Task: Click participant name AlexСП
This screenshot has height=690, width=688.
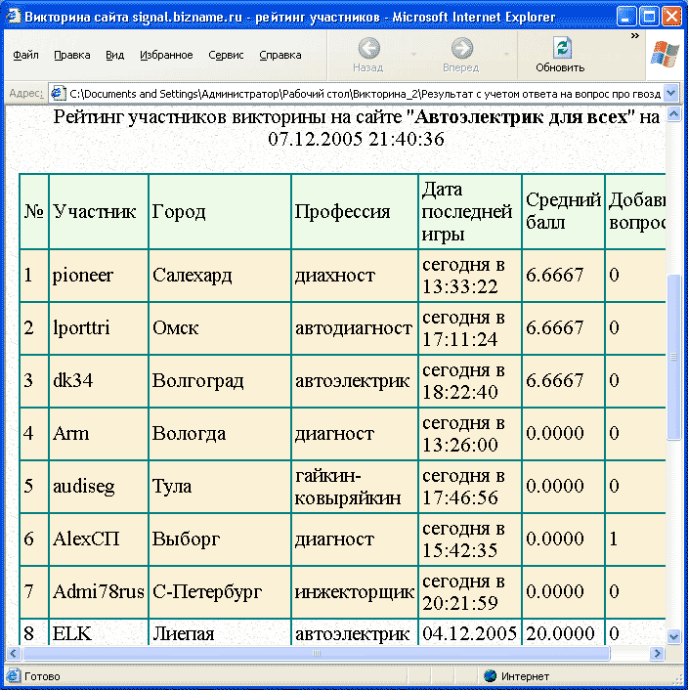Action: coord(86,539)
